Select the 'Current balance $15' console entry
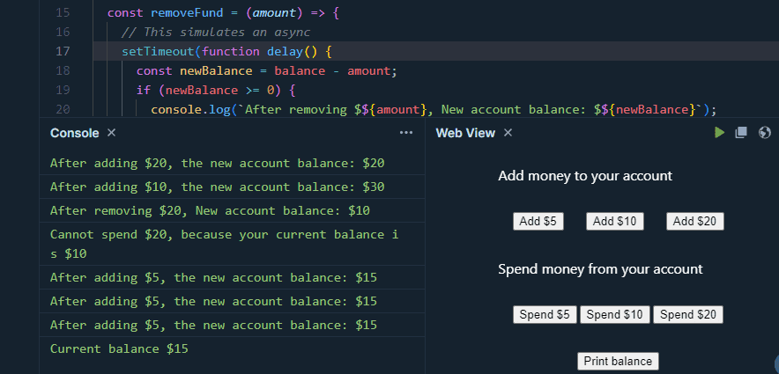Viewport: 779px width, 374px height. click(232, 348)
